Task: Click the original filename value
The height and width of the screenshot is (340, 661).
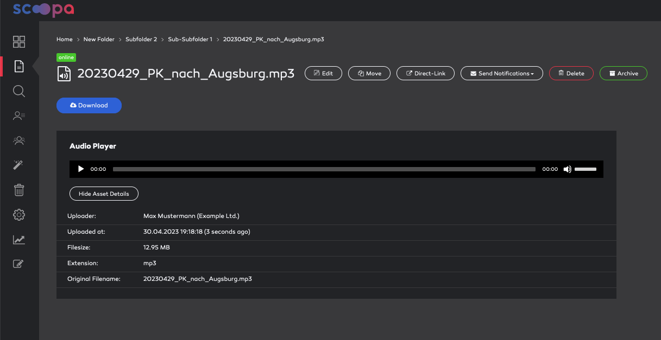Action: pyautogui.click(x=198, y=279)
